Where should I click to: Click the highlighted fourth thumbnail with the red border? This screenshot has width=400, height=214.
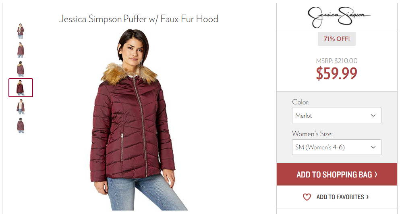(21, 88)
